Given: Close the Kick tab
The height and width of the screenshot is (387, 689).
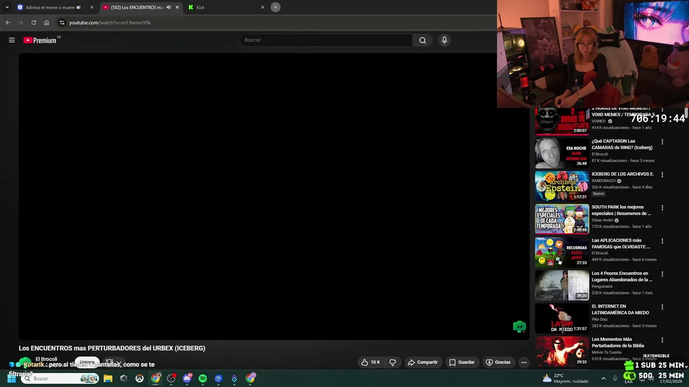Looking at the screenshot, I should point(263,7).
